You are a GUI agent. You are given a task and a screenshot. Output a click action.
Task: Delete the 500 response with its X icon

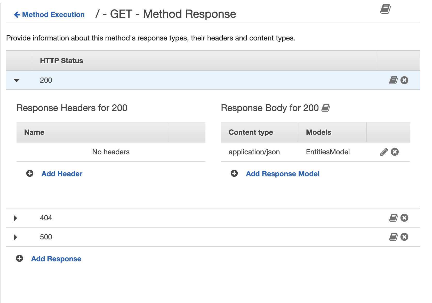(x=404, y=237)
